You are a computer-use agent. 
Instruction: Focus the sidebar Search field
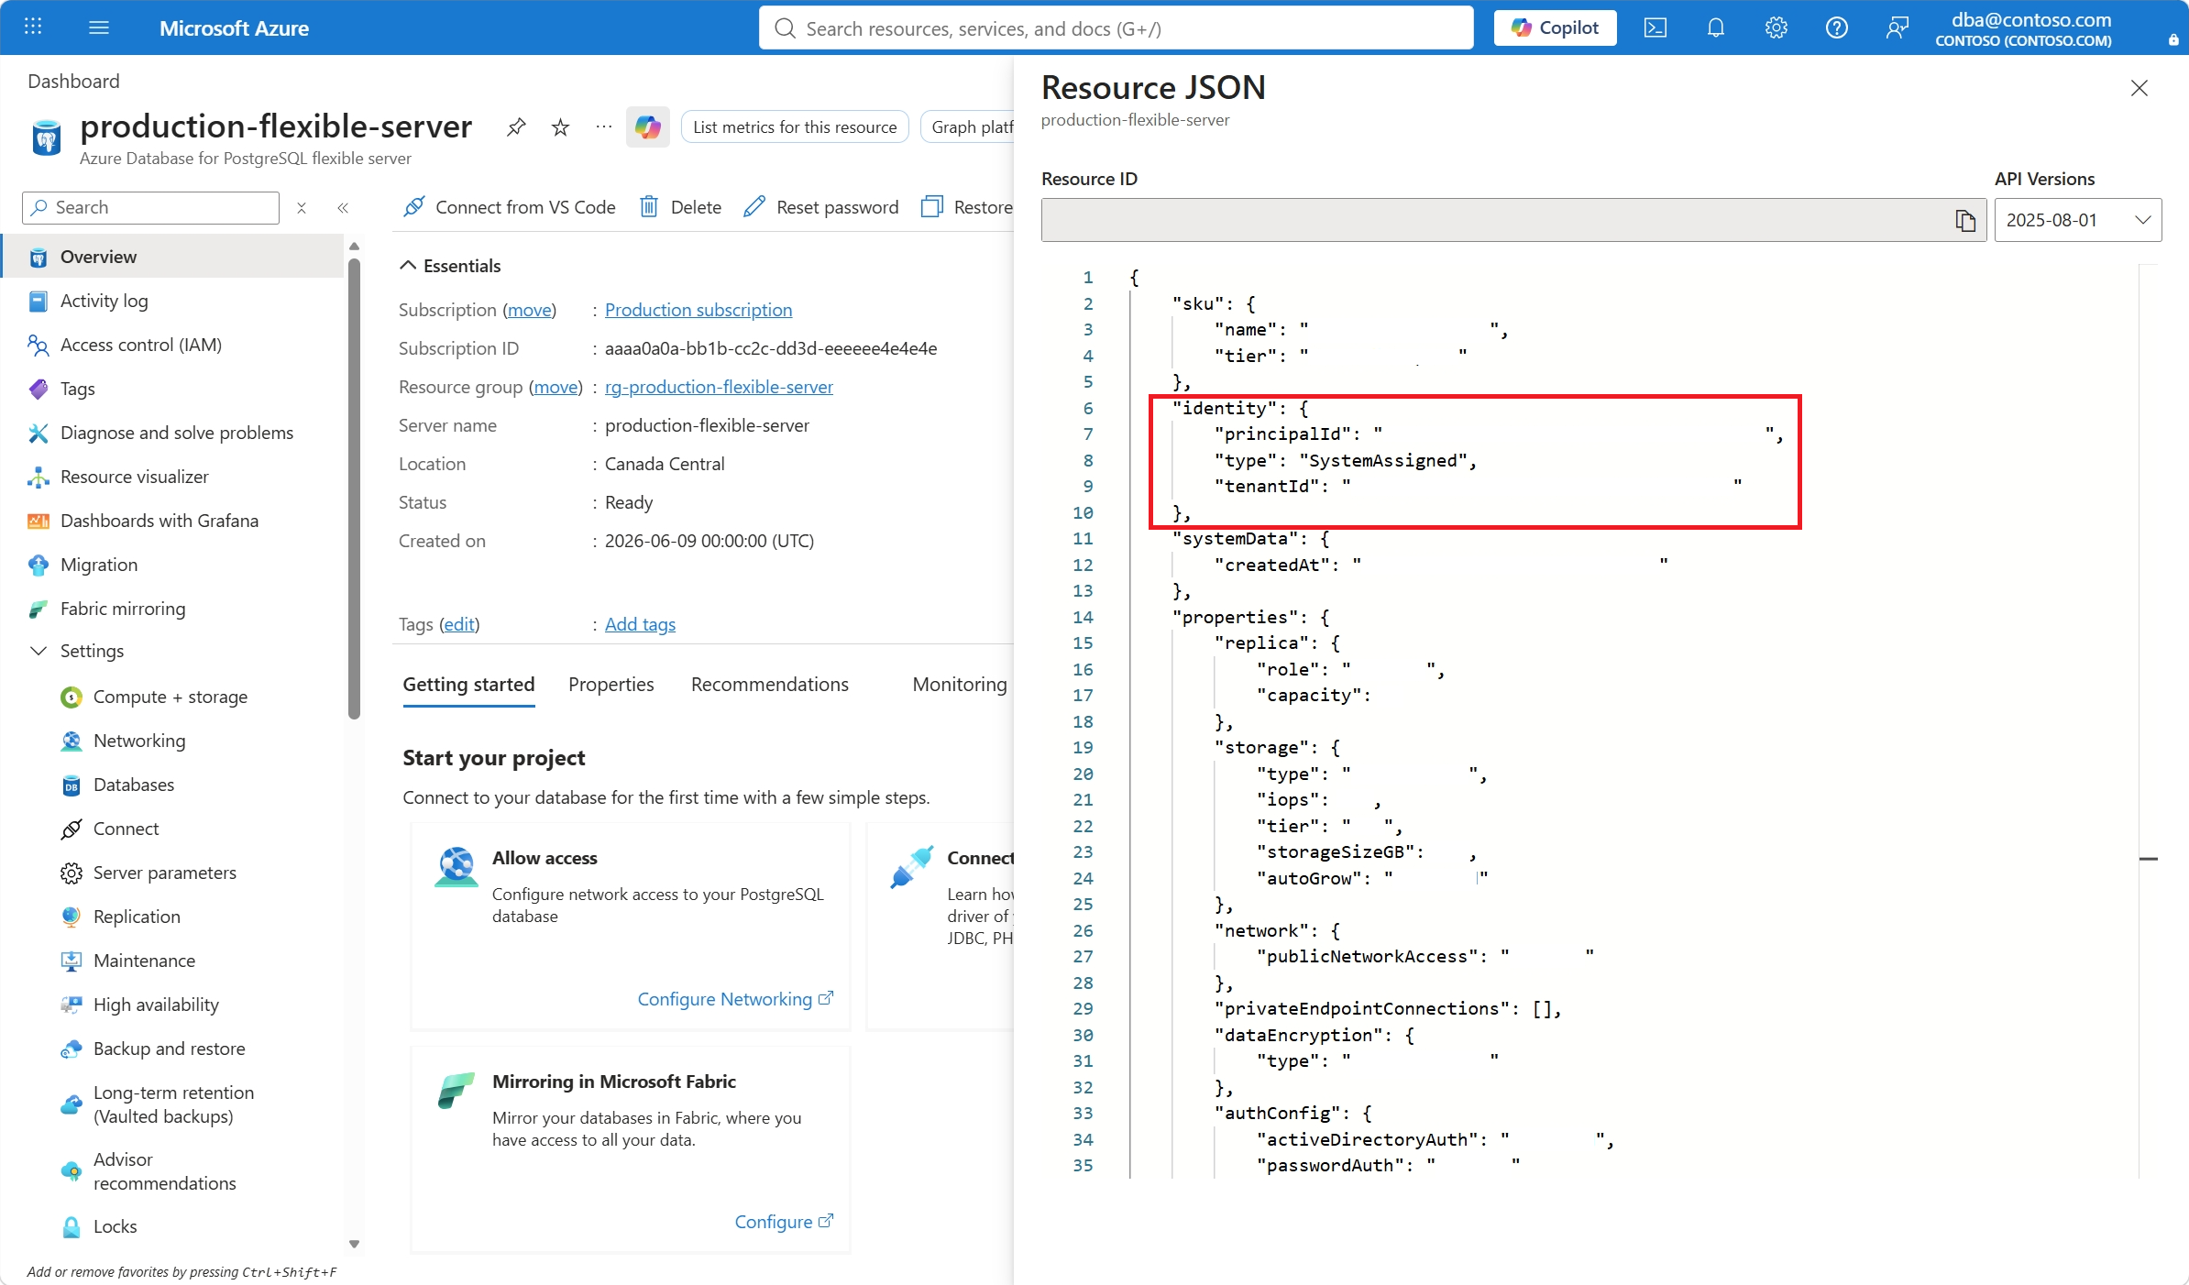click(150, 208)
